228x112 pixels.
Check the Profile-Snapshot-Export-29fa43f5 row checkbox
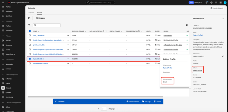tap(30, 54)
